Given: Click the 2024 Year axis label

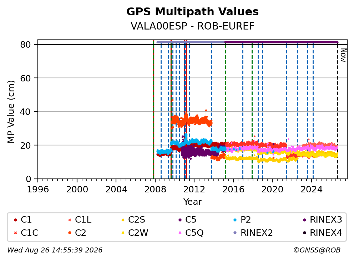Looking at the screenshot, I should click(311, 190).
